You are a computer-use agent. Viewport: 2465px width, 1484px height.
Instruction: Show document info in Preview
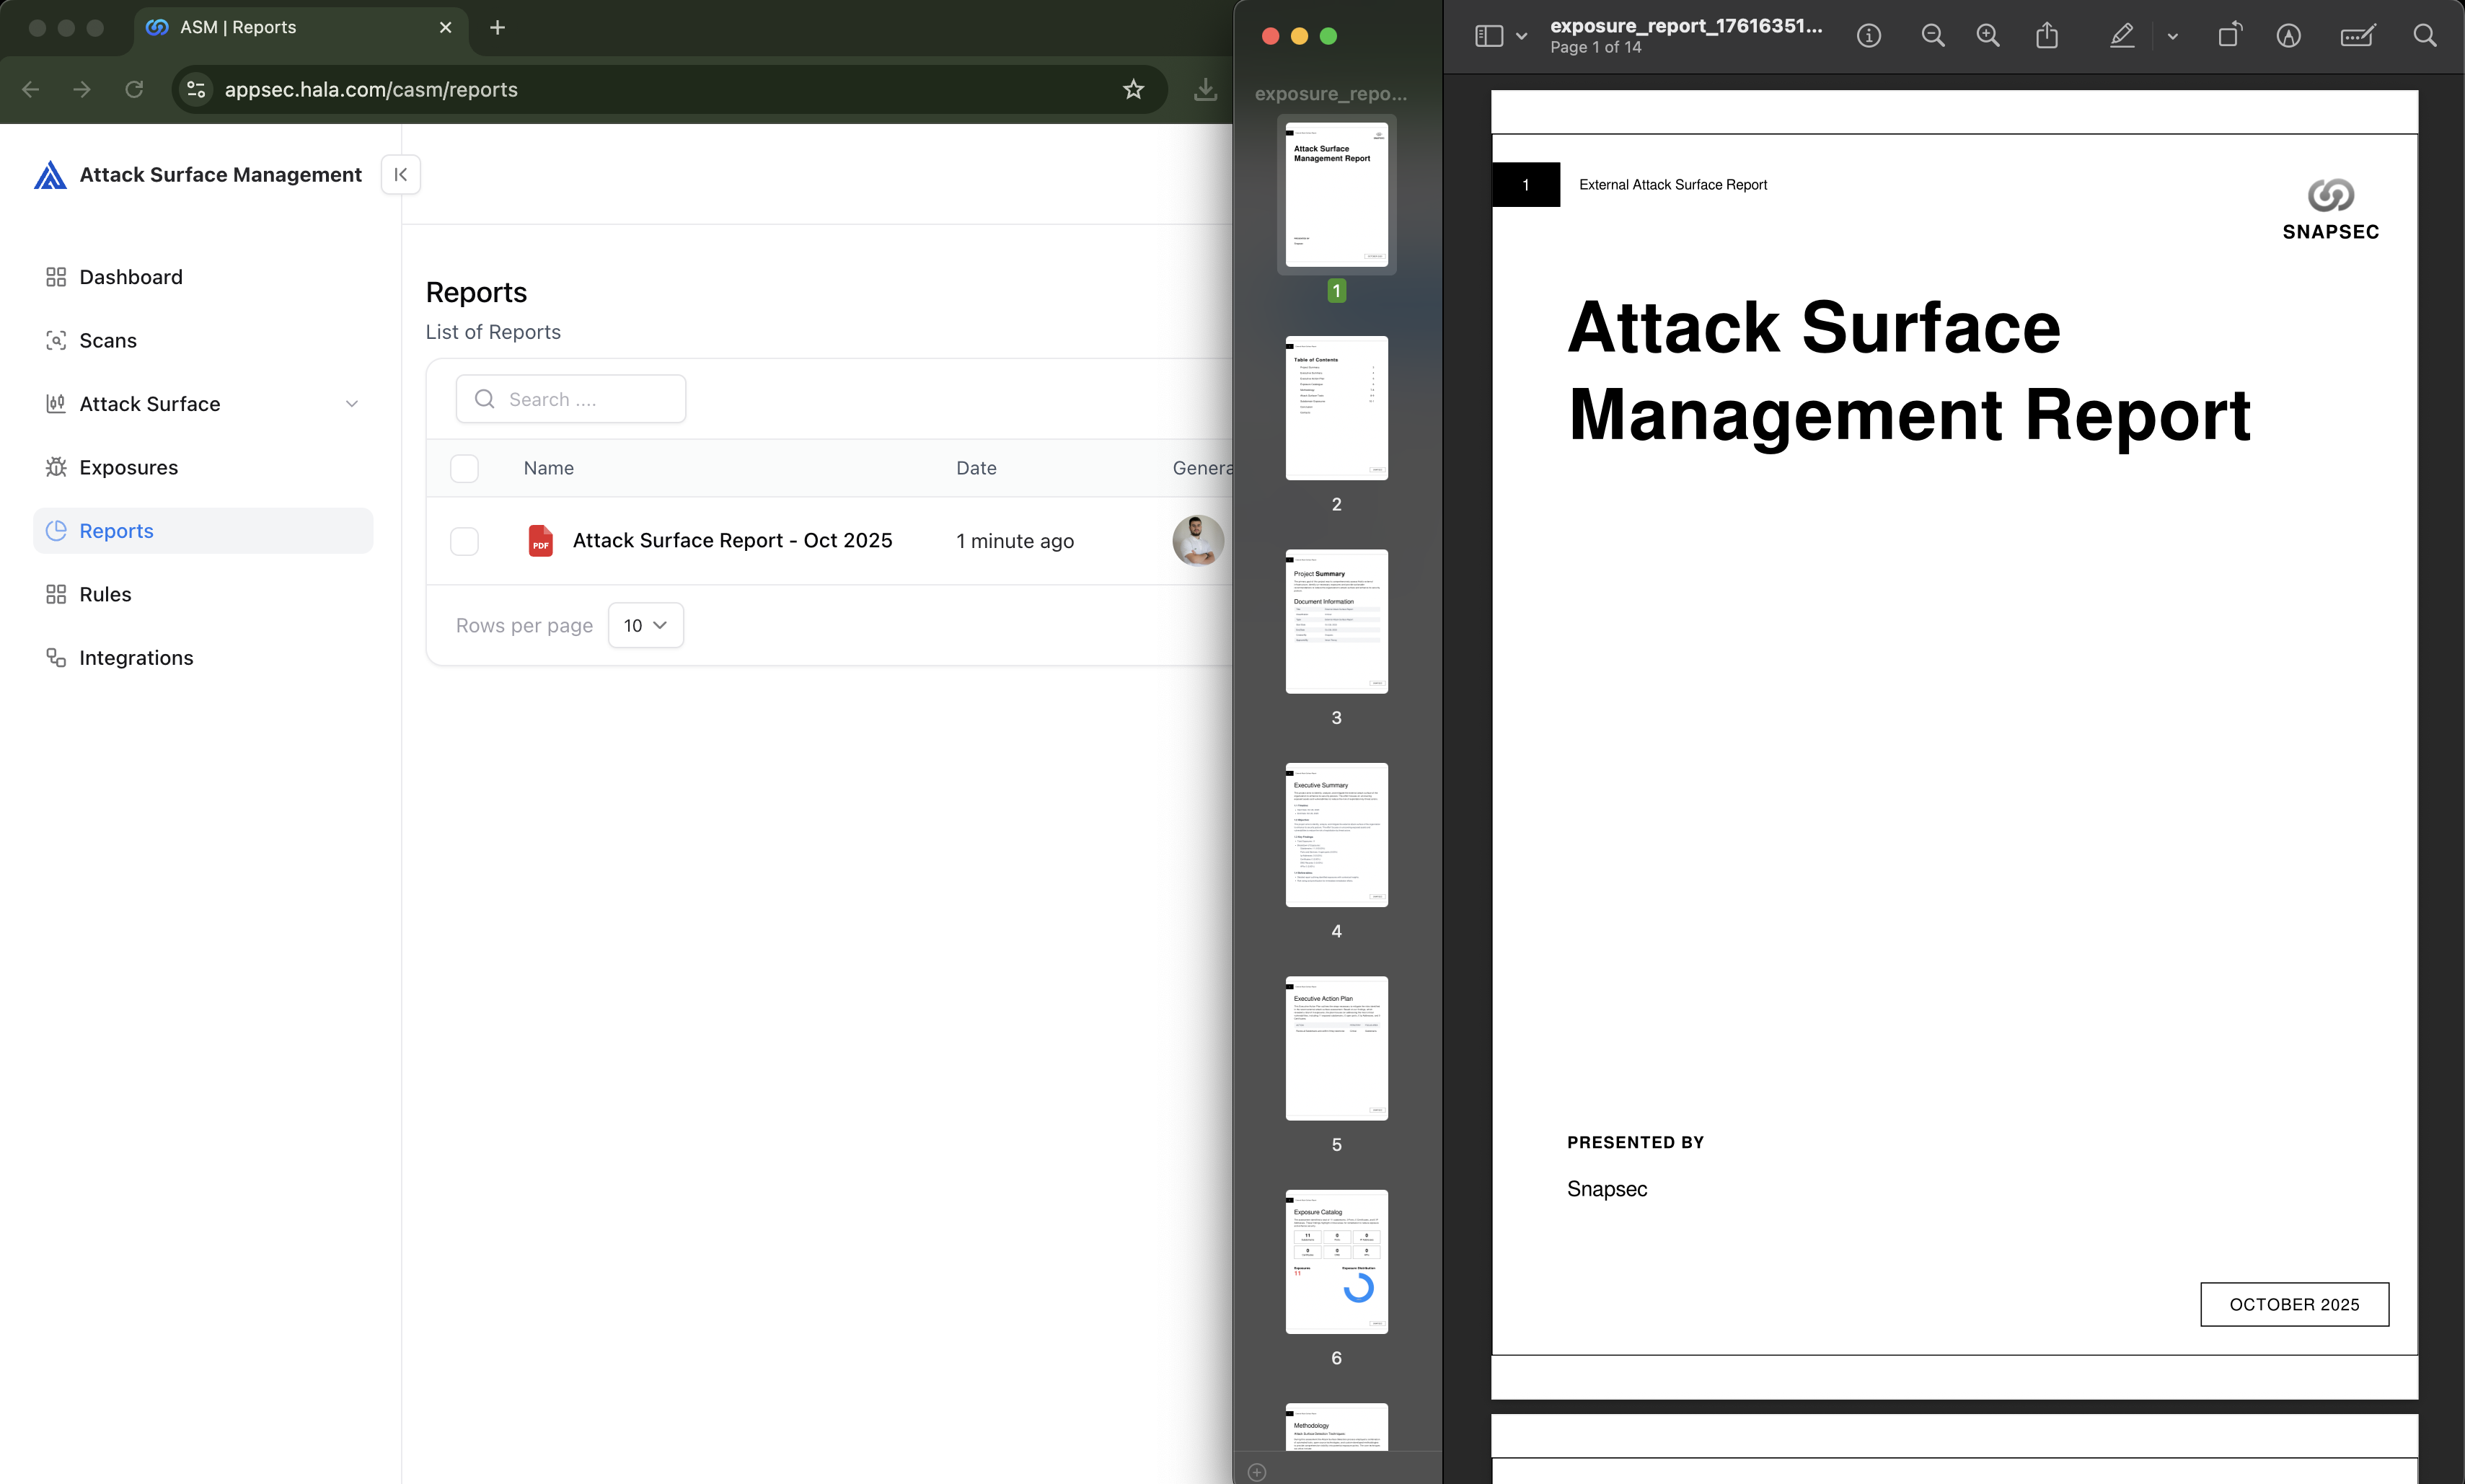pos(1868,36)
